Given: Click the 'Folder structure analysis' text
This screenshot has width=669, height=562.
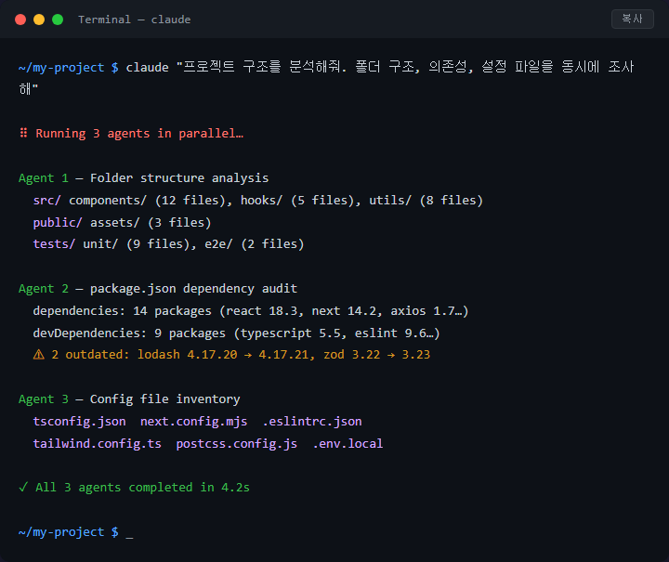Looking at the screenshot, I should coord(179,177).
